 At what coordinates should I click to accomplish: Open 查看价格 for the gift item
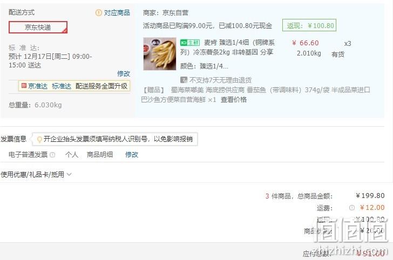[x=234, y=100]
